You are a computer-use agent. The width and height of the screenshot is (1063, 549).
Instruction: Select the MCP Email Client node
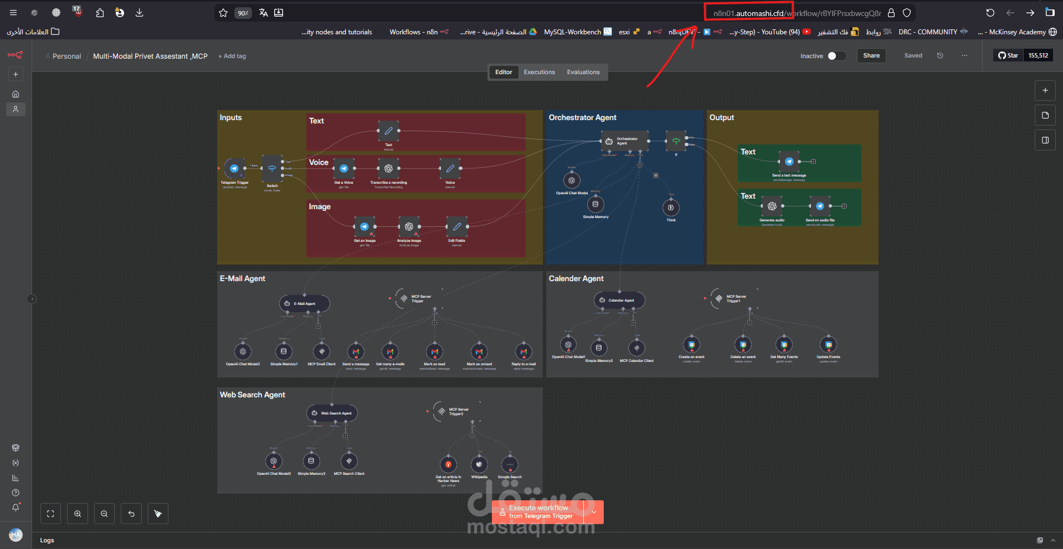click(321, 351)
